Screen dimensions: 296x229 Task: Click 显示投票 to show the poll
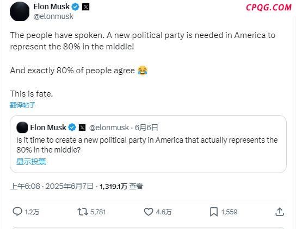(31, 162)
